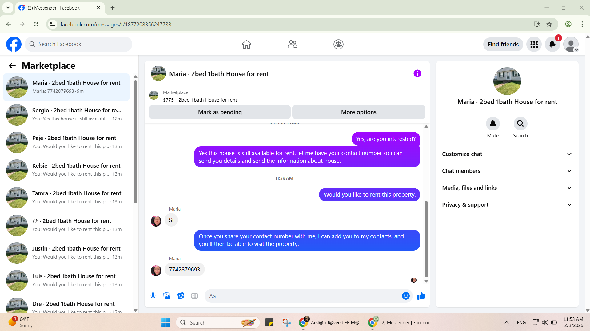Click the conversation list scrollbar thumb

pyautogui.click(x=135, y=142)
